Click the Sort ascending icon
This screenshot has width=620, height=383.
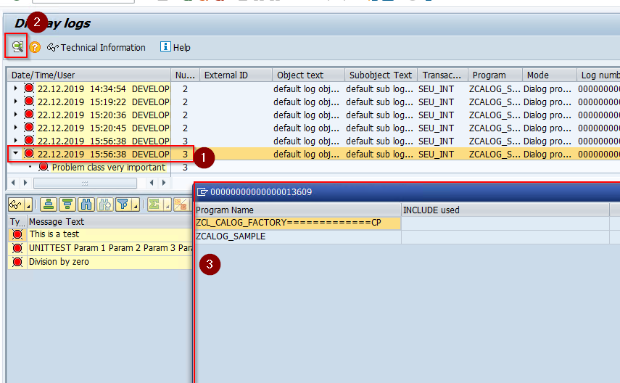point(49,205)
